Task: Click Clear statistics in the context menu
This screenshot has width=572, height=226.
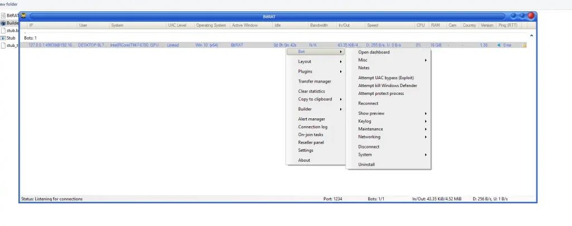Action: (x=311, y=91)
